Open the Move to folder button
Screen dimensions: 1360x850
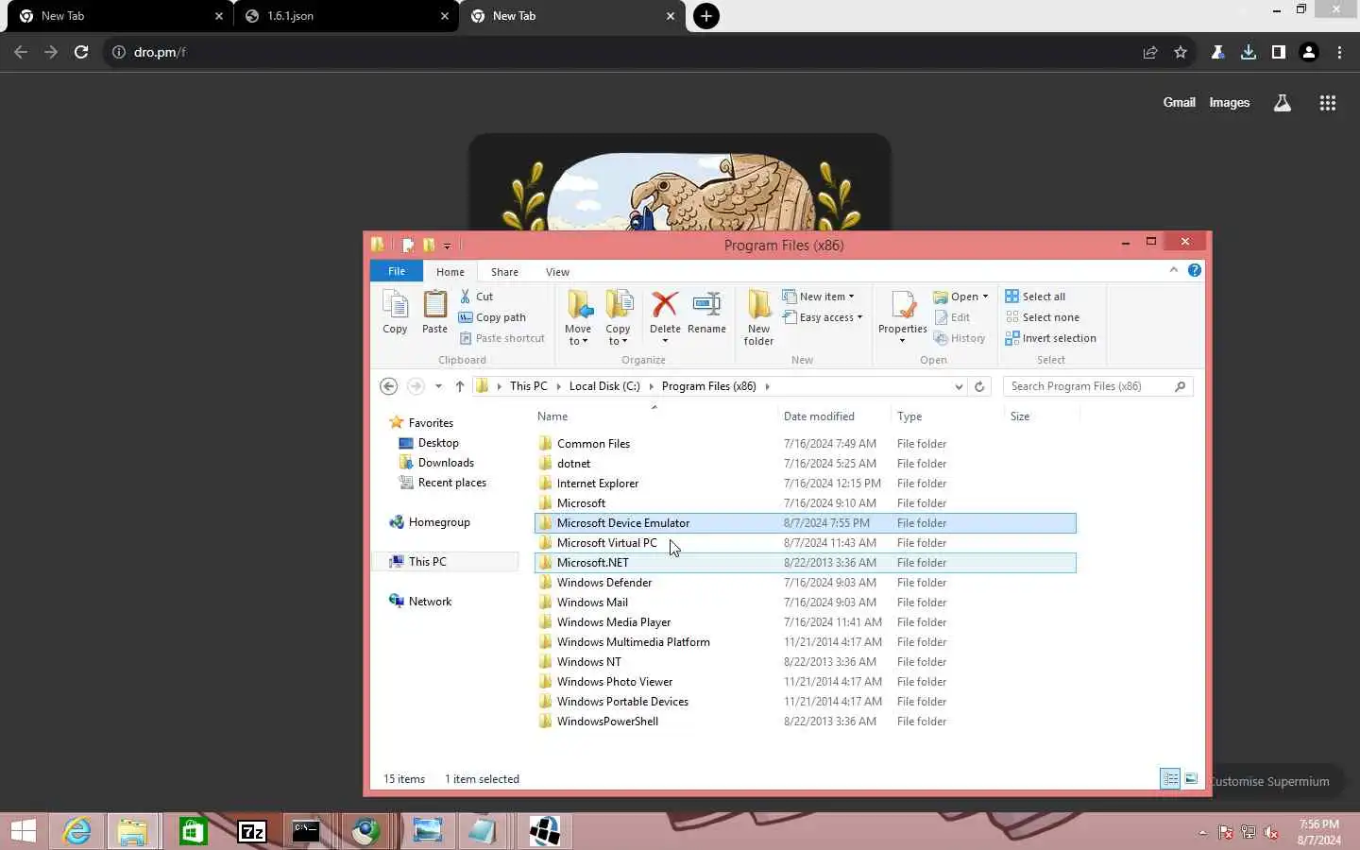[x=578, y=318]
